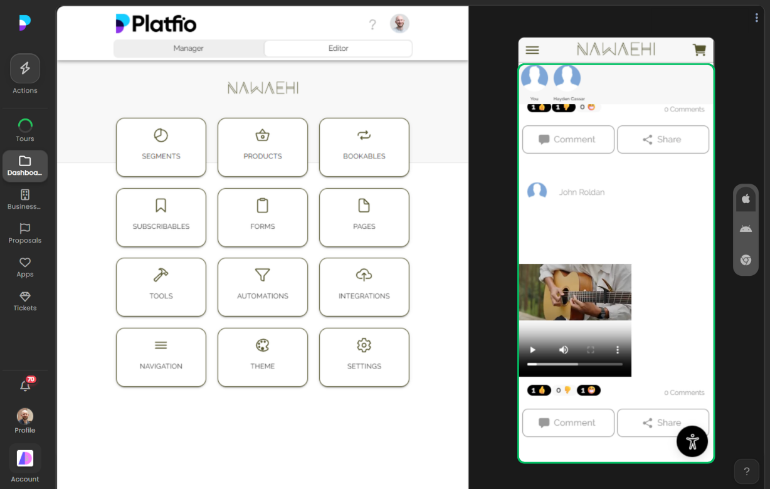
Task: Share the guitar video post
Action: tap(663, 423)
